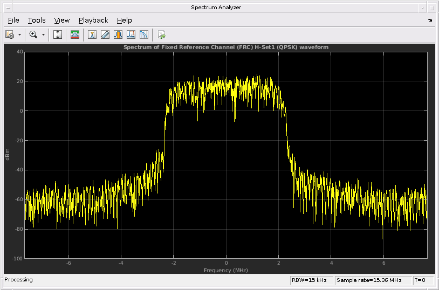Open Spectrum Settings panel icon
The width and height of the screenshot is (439, 290).
75,34
